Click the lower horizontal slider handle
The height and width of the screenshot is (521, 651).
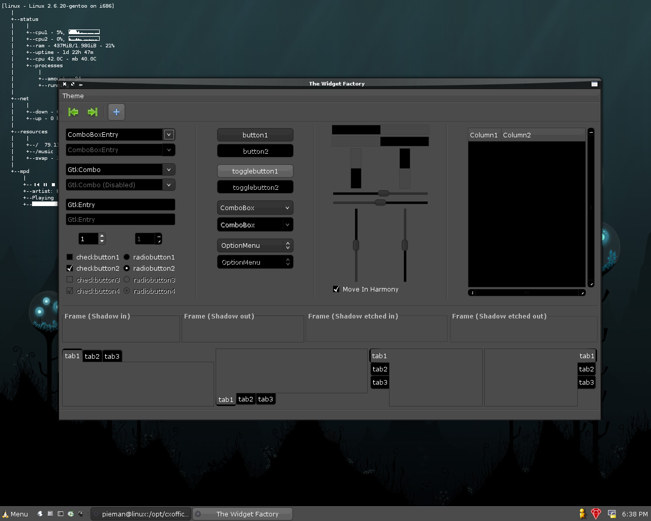click(x=380, y=202)
